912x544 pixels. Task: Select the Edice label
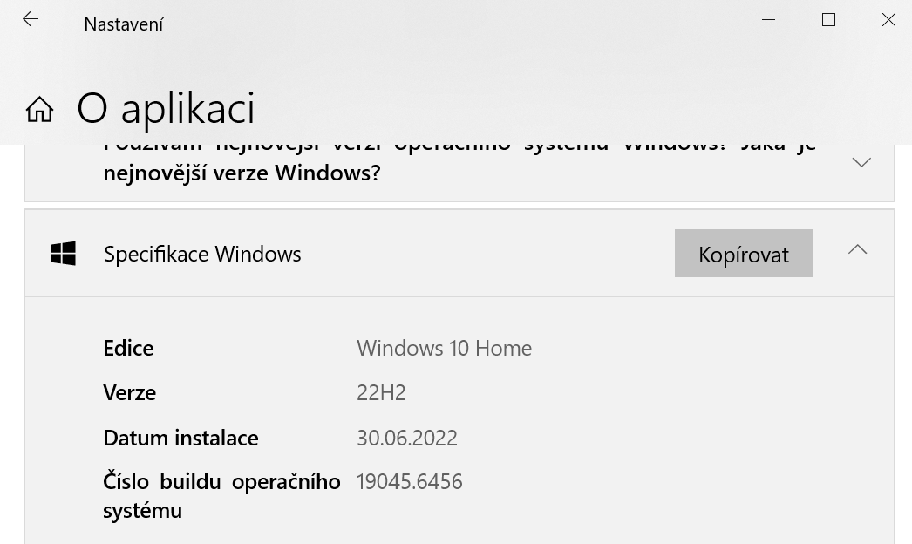coord(128,348)
